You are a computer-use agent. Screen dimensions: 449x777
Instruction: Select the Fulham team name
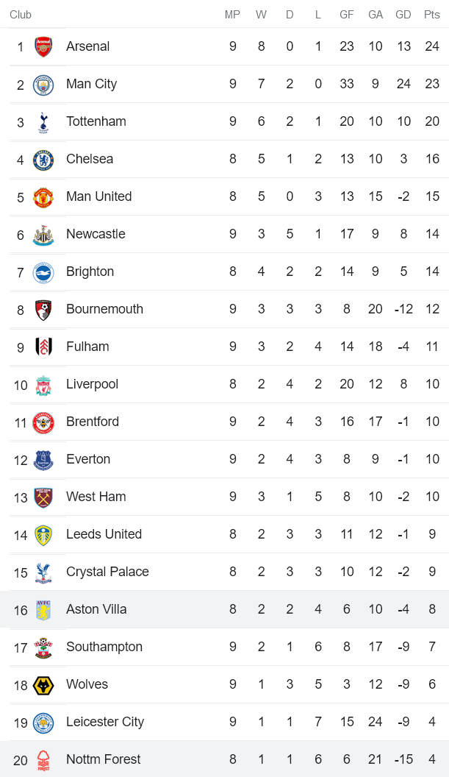(87, 347)
